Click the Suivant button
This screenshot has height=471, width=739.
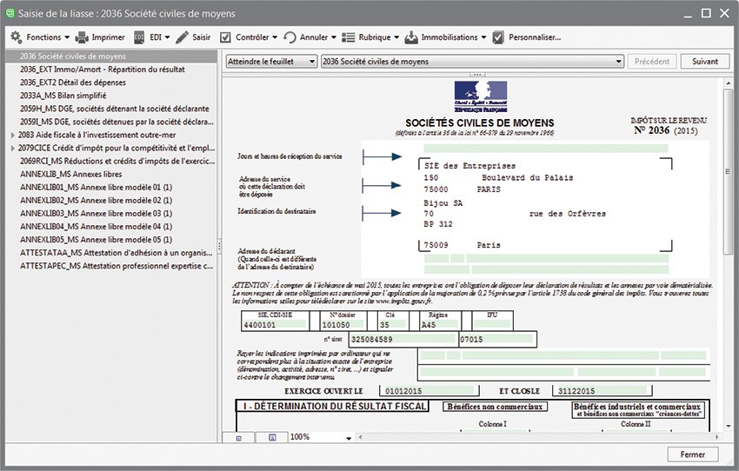pyautogui.click(x=704, y=62)
